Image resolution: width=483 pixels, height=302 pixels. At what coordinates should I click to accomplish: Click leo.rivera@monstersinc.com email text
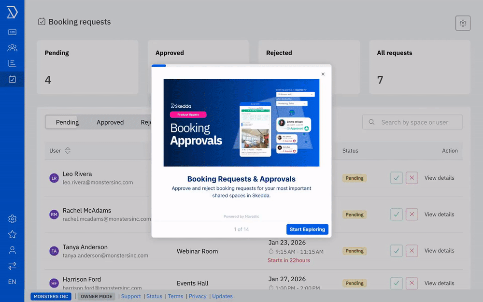pos(98,183)
